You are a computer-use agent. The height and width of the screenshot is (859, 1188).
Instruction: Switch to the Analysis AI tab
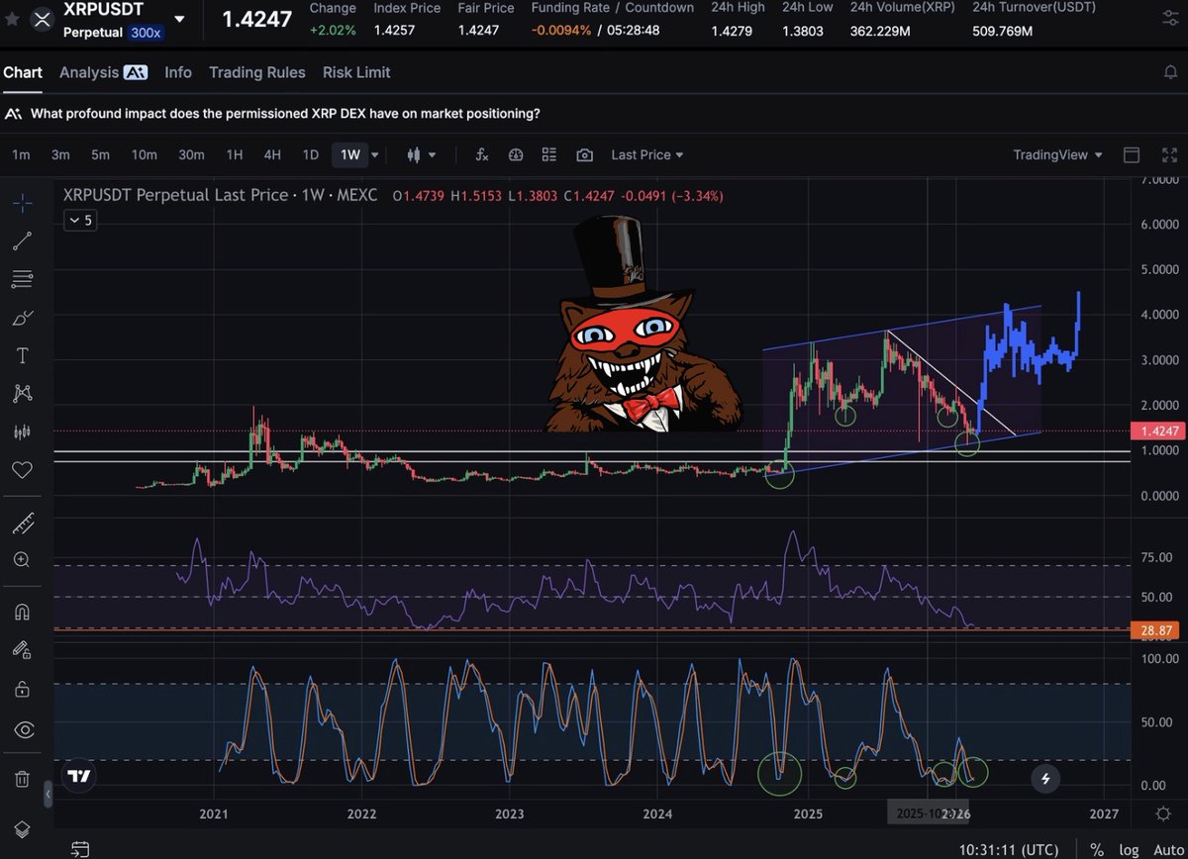[103, 72]
